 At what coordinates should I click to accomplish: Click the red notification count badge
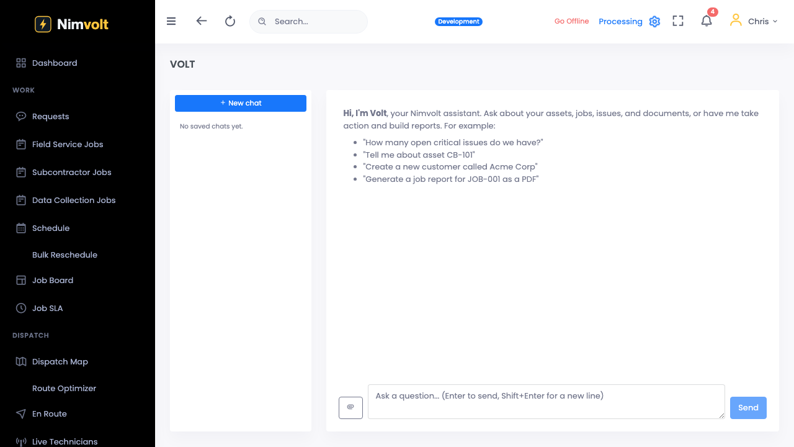coord(713,12)
